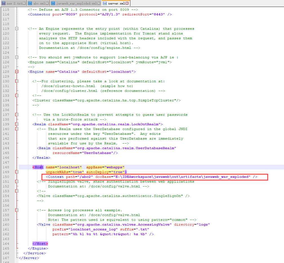Viewport: 284px width, 263px height.
Task: Click the pattern attribute on line 162
Action: (100, 234)
